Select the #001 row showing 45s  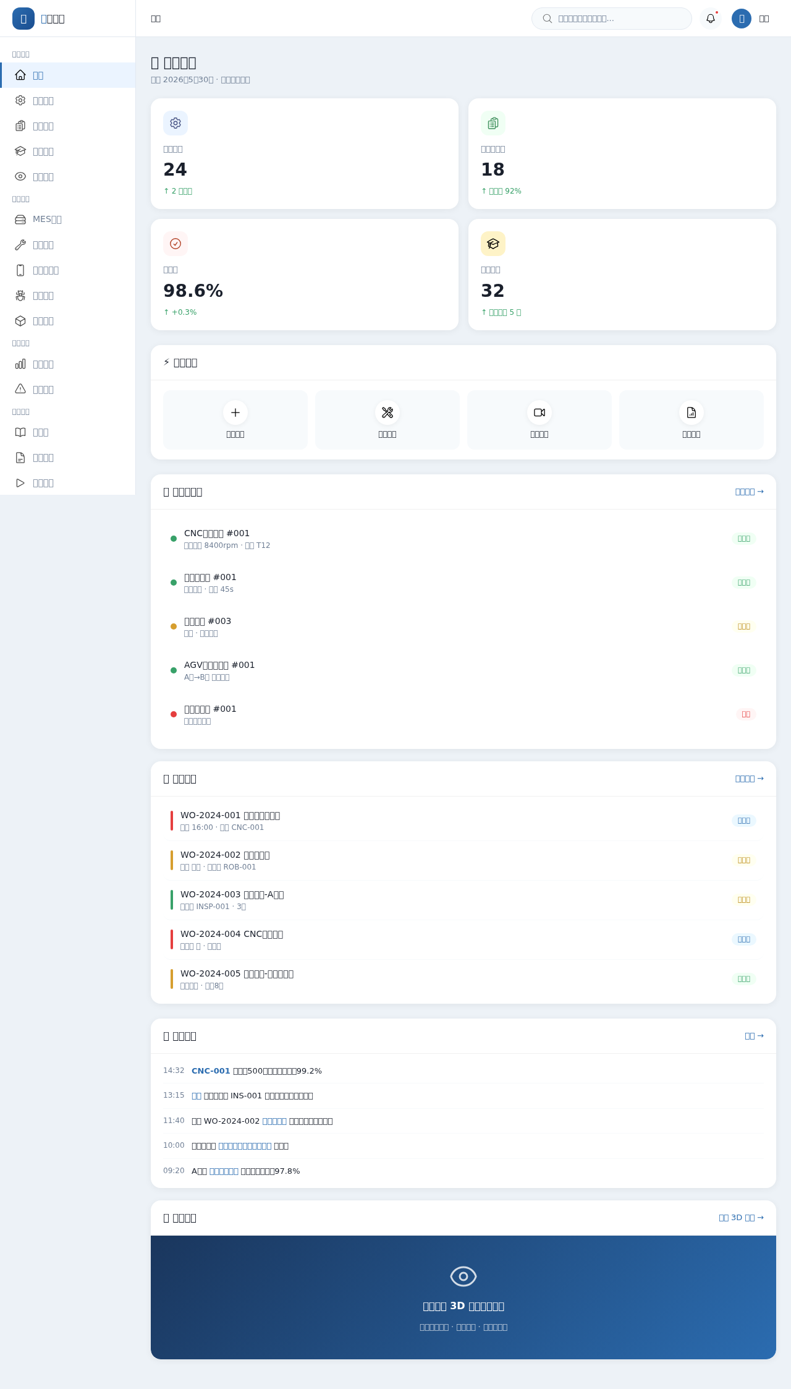463,583
